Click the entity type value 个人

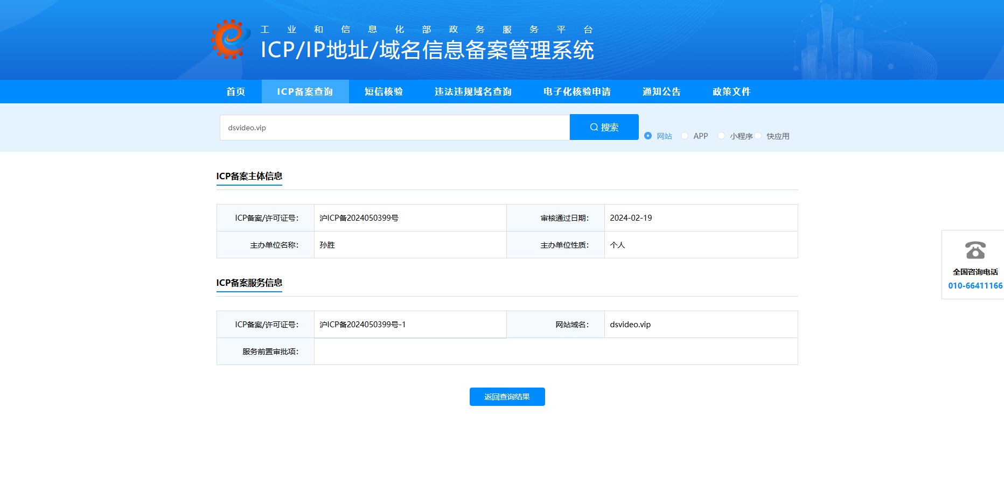click(x=617, y=245)
